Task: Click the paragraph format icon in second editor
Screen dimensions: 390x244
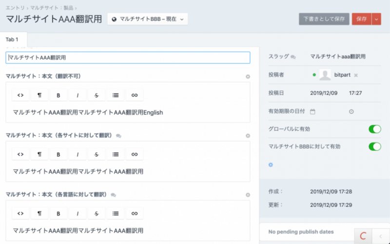Action: 39,154
